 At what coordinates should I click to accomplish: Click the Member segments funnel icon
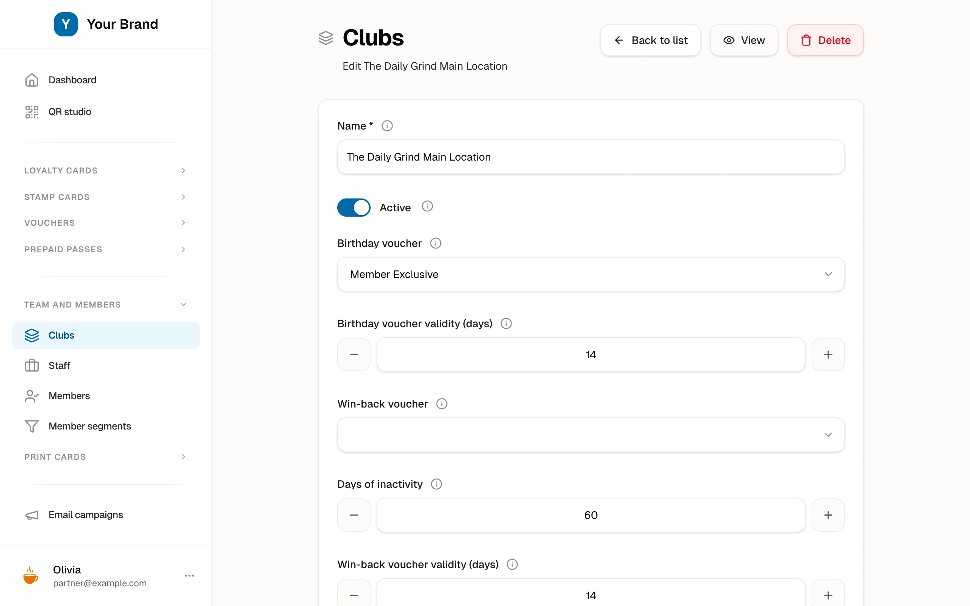point(32,426)
